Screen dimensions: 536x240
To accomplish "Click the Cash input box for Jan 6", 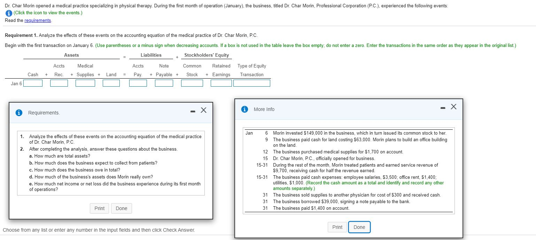I will point(33,83).
